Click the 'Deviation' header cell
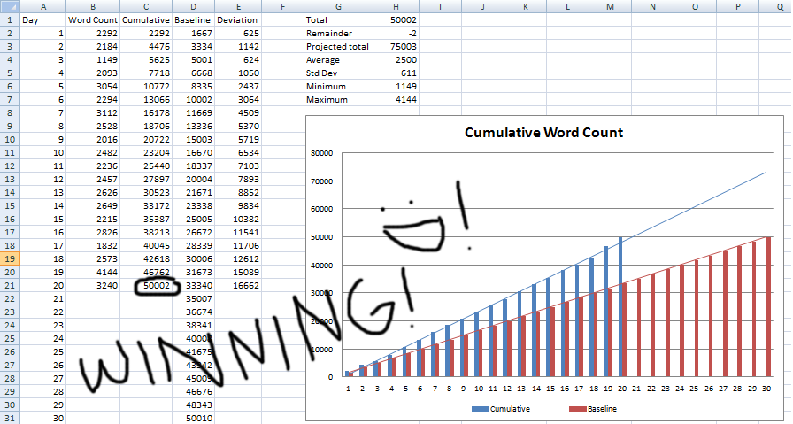Image resolution: width=793 pixels, height=424 pixels. (238, 20)
